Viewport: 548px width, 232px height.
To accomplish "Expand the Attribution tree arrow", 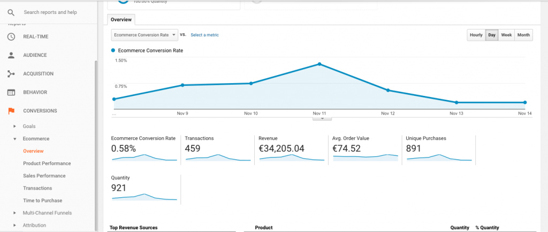I will tap(14, 226).
